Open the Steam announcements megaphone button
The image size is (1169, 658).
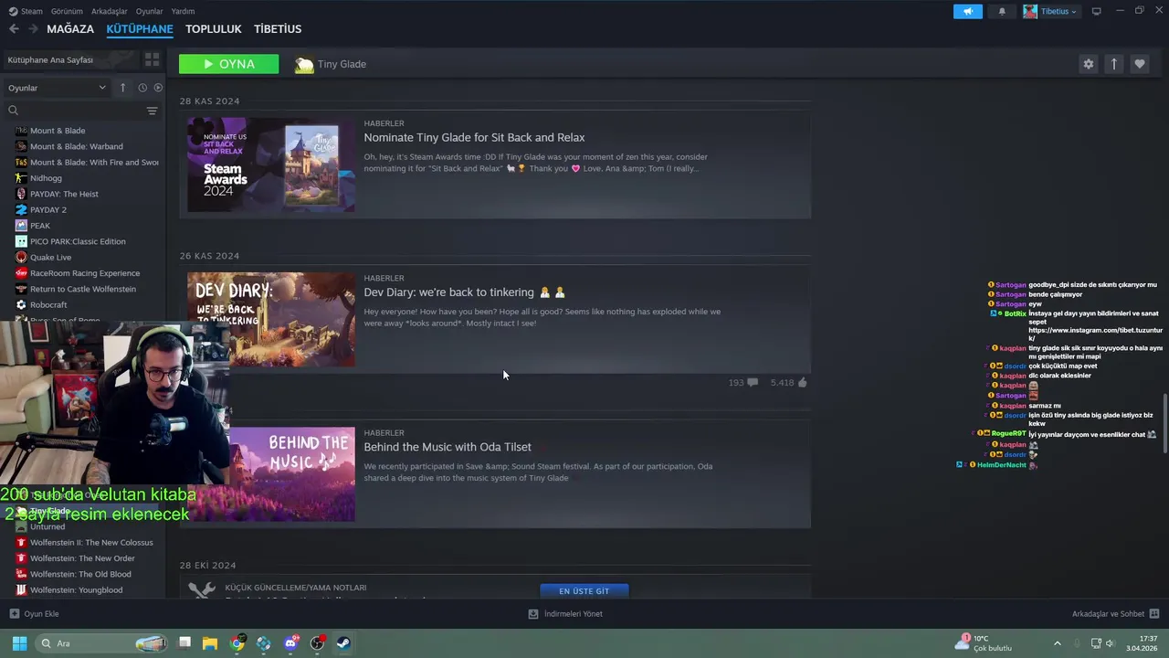tap(967, 11)
